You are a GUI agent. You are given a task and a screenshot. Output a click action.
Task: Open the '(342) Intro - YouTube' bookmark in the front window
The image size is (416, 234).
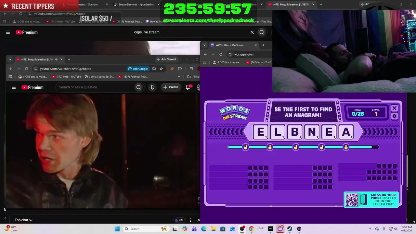(66, 77)
